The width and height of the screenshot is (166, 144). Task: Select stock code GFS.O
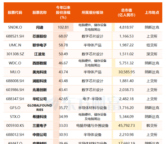[15, 108]
